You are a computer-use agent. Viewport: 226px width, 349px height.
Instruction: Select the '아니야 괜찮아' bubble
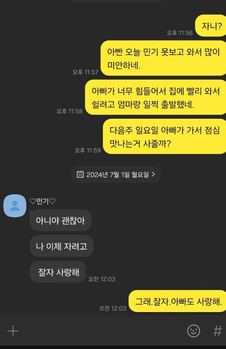[60, 220]
